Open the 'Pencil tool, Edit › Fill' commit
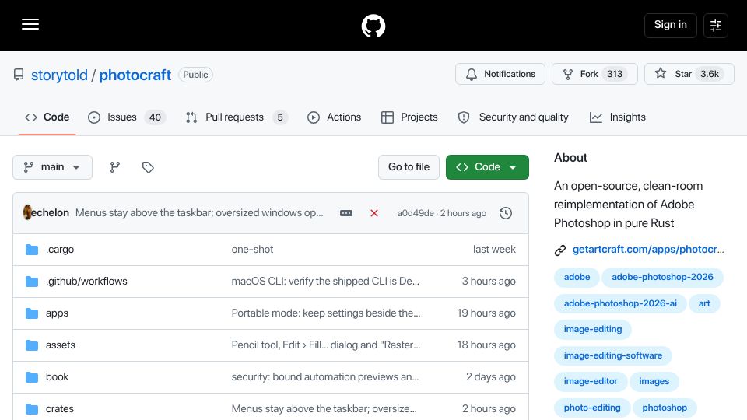Viewport: 747px width, 420px height. point(326,345)
